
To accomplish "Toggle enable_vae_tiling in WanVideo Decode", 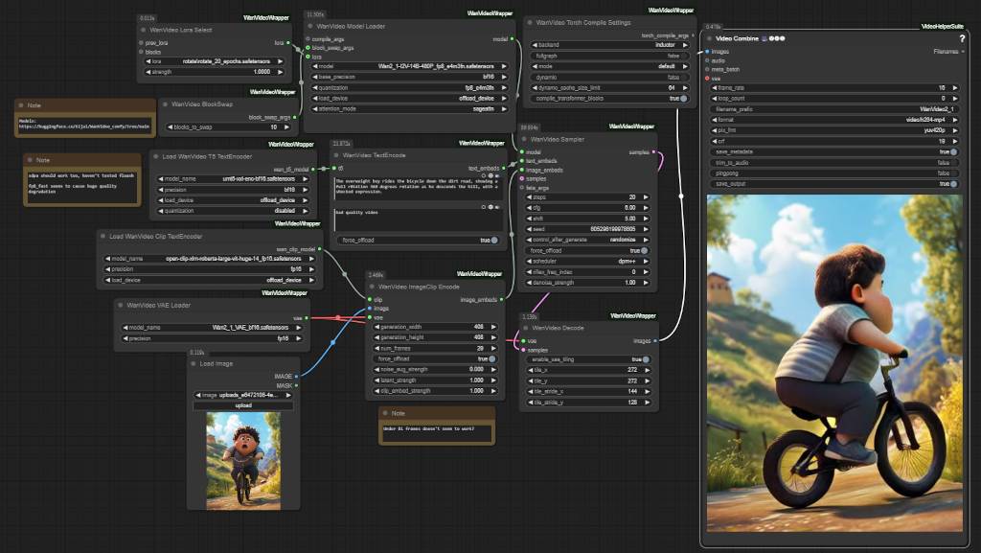I will 588,359.
